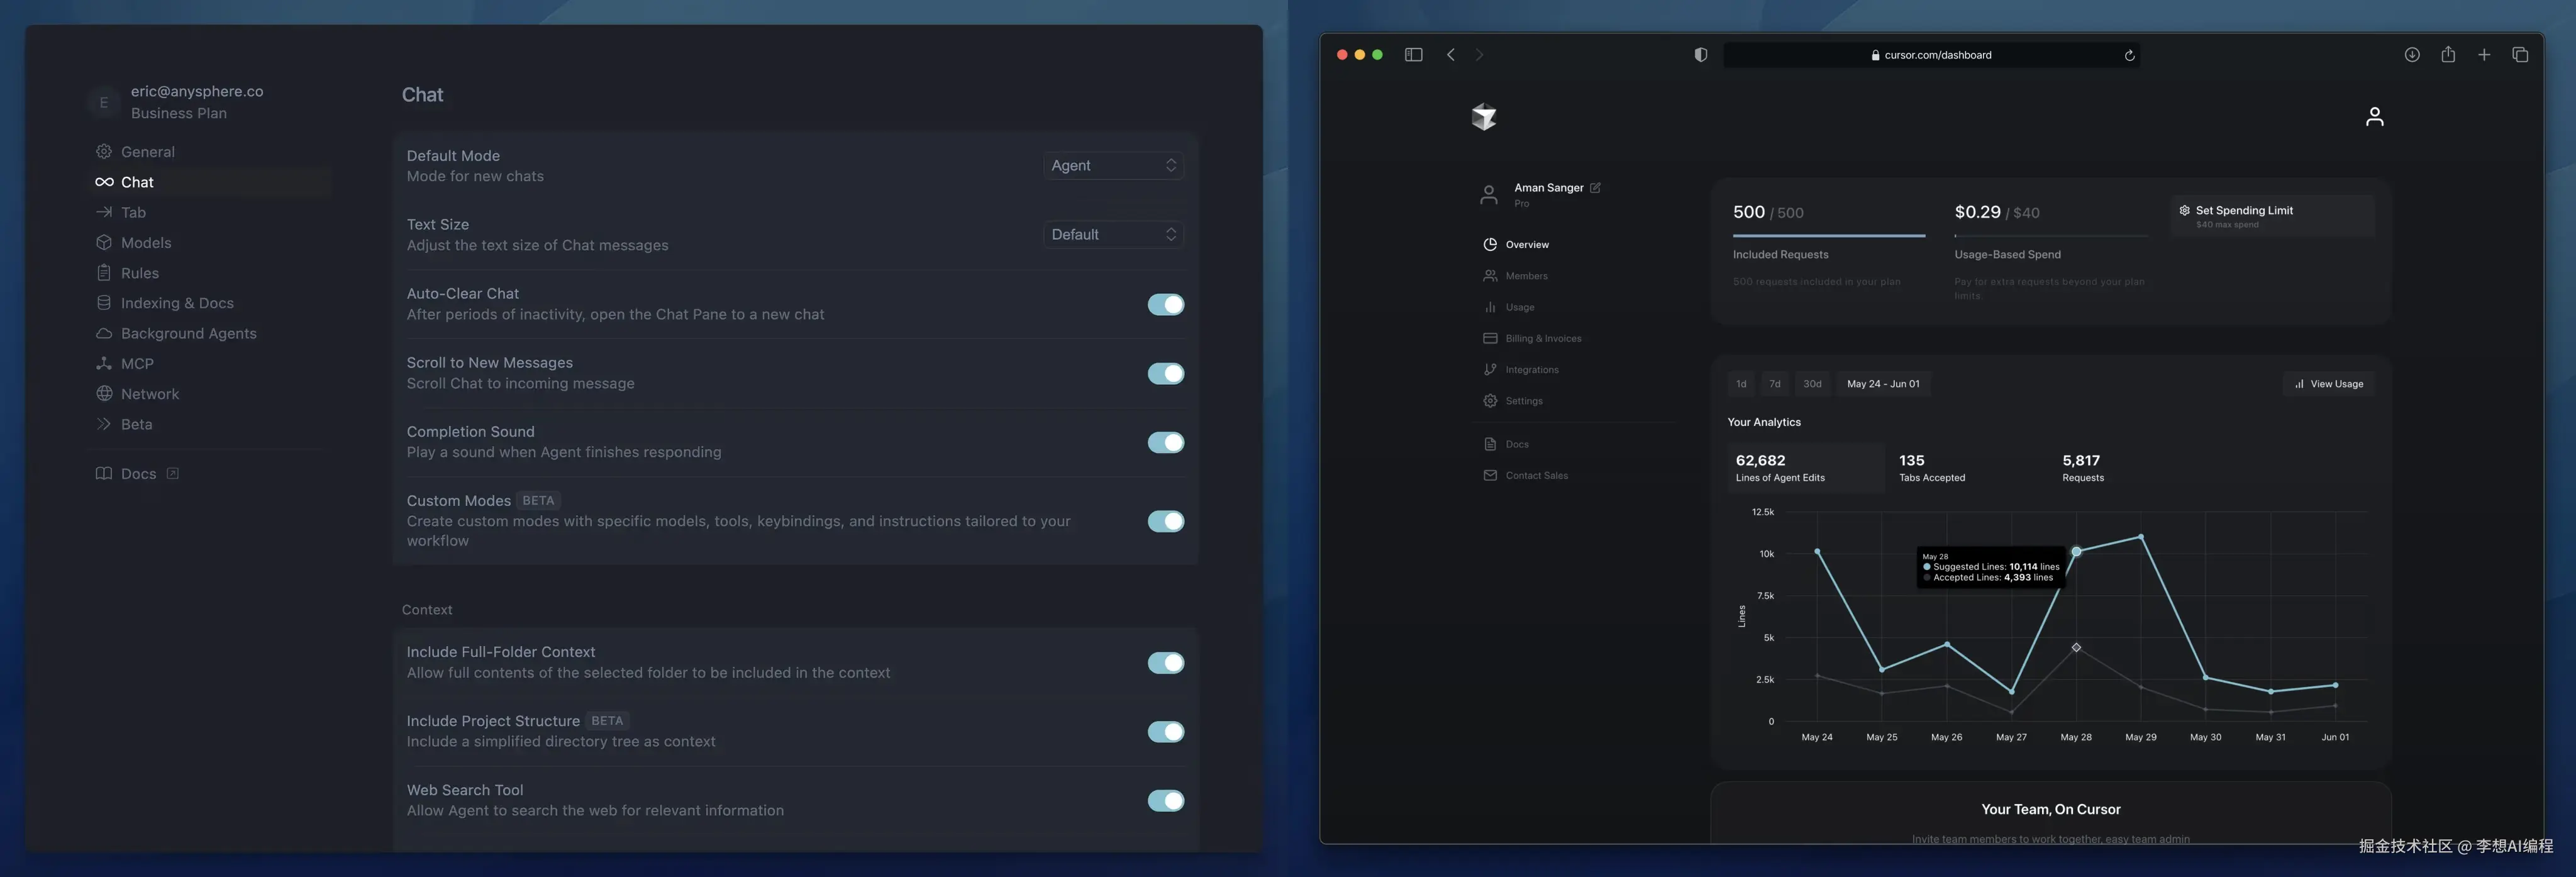Open the Safari tab overview icon

(x=2519, y=55)
